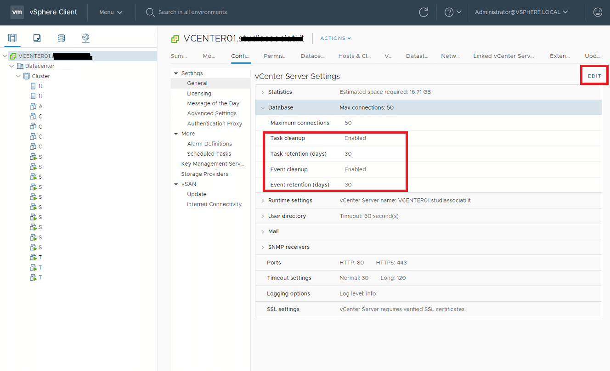Click the Timeout settings row
The image size is (610, 371).
click(429, 278)
